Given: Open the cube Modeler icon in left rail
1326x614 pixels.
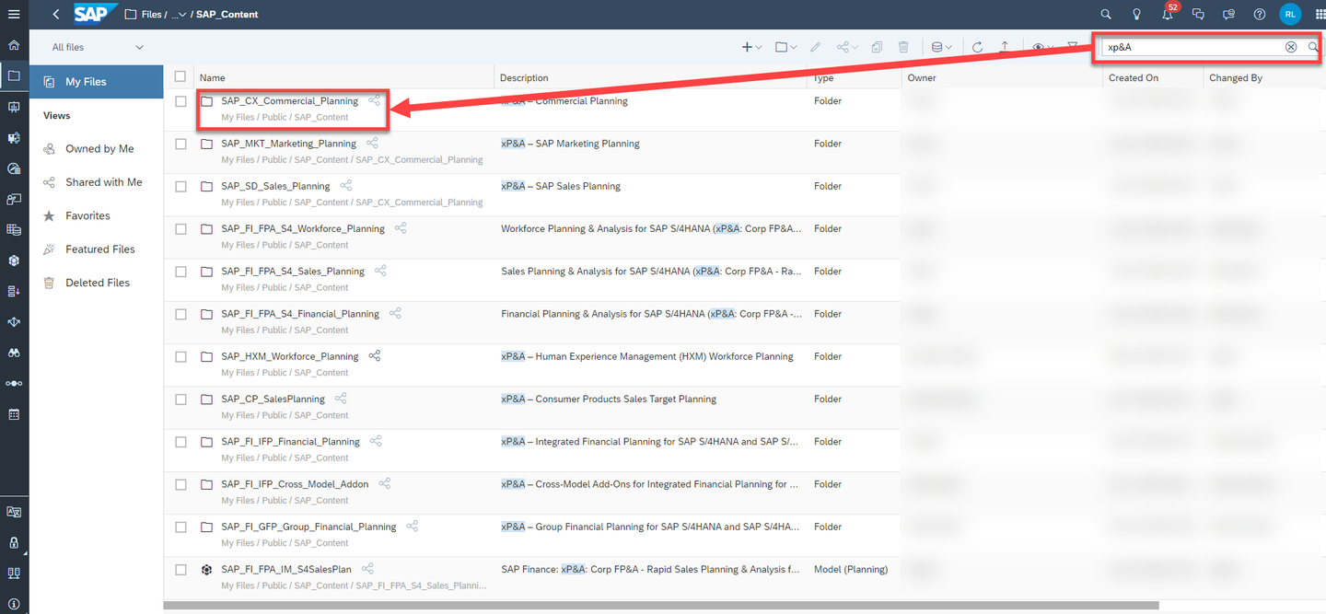Looking at the screenshot, I should (14, 261).
